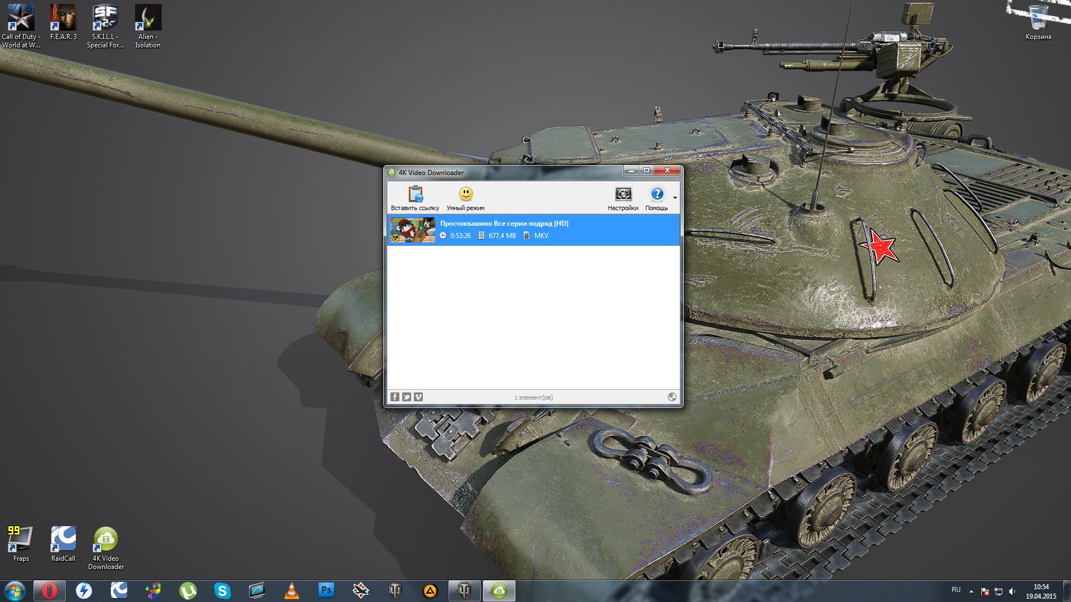Close the 4K Video Downloader window

point(667,170)
